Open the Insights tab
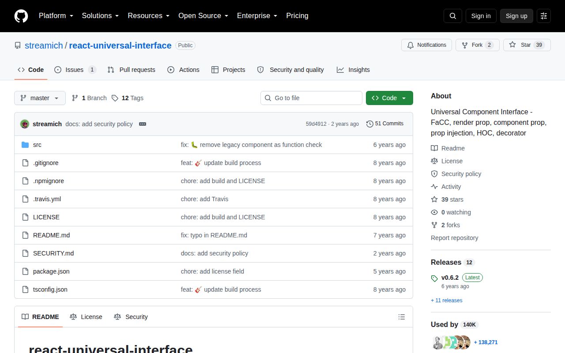 click(353, 70)
